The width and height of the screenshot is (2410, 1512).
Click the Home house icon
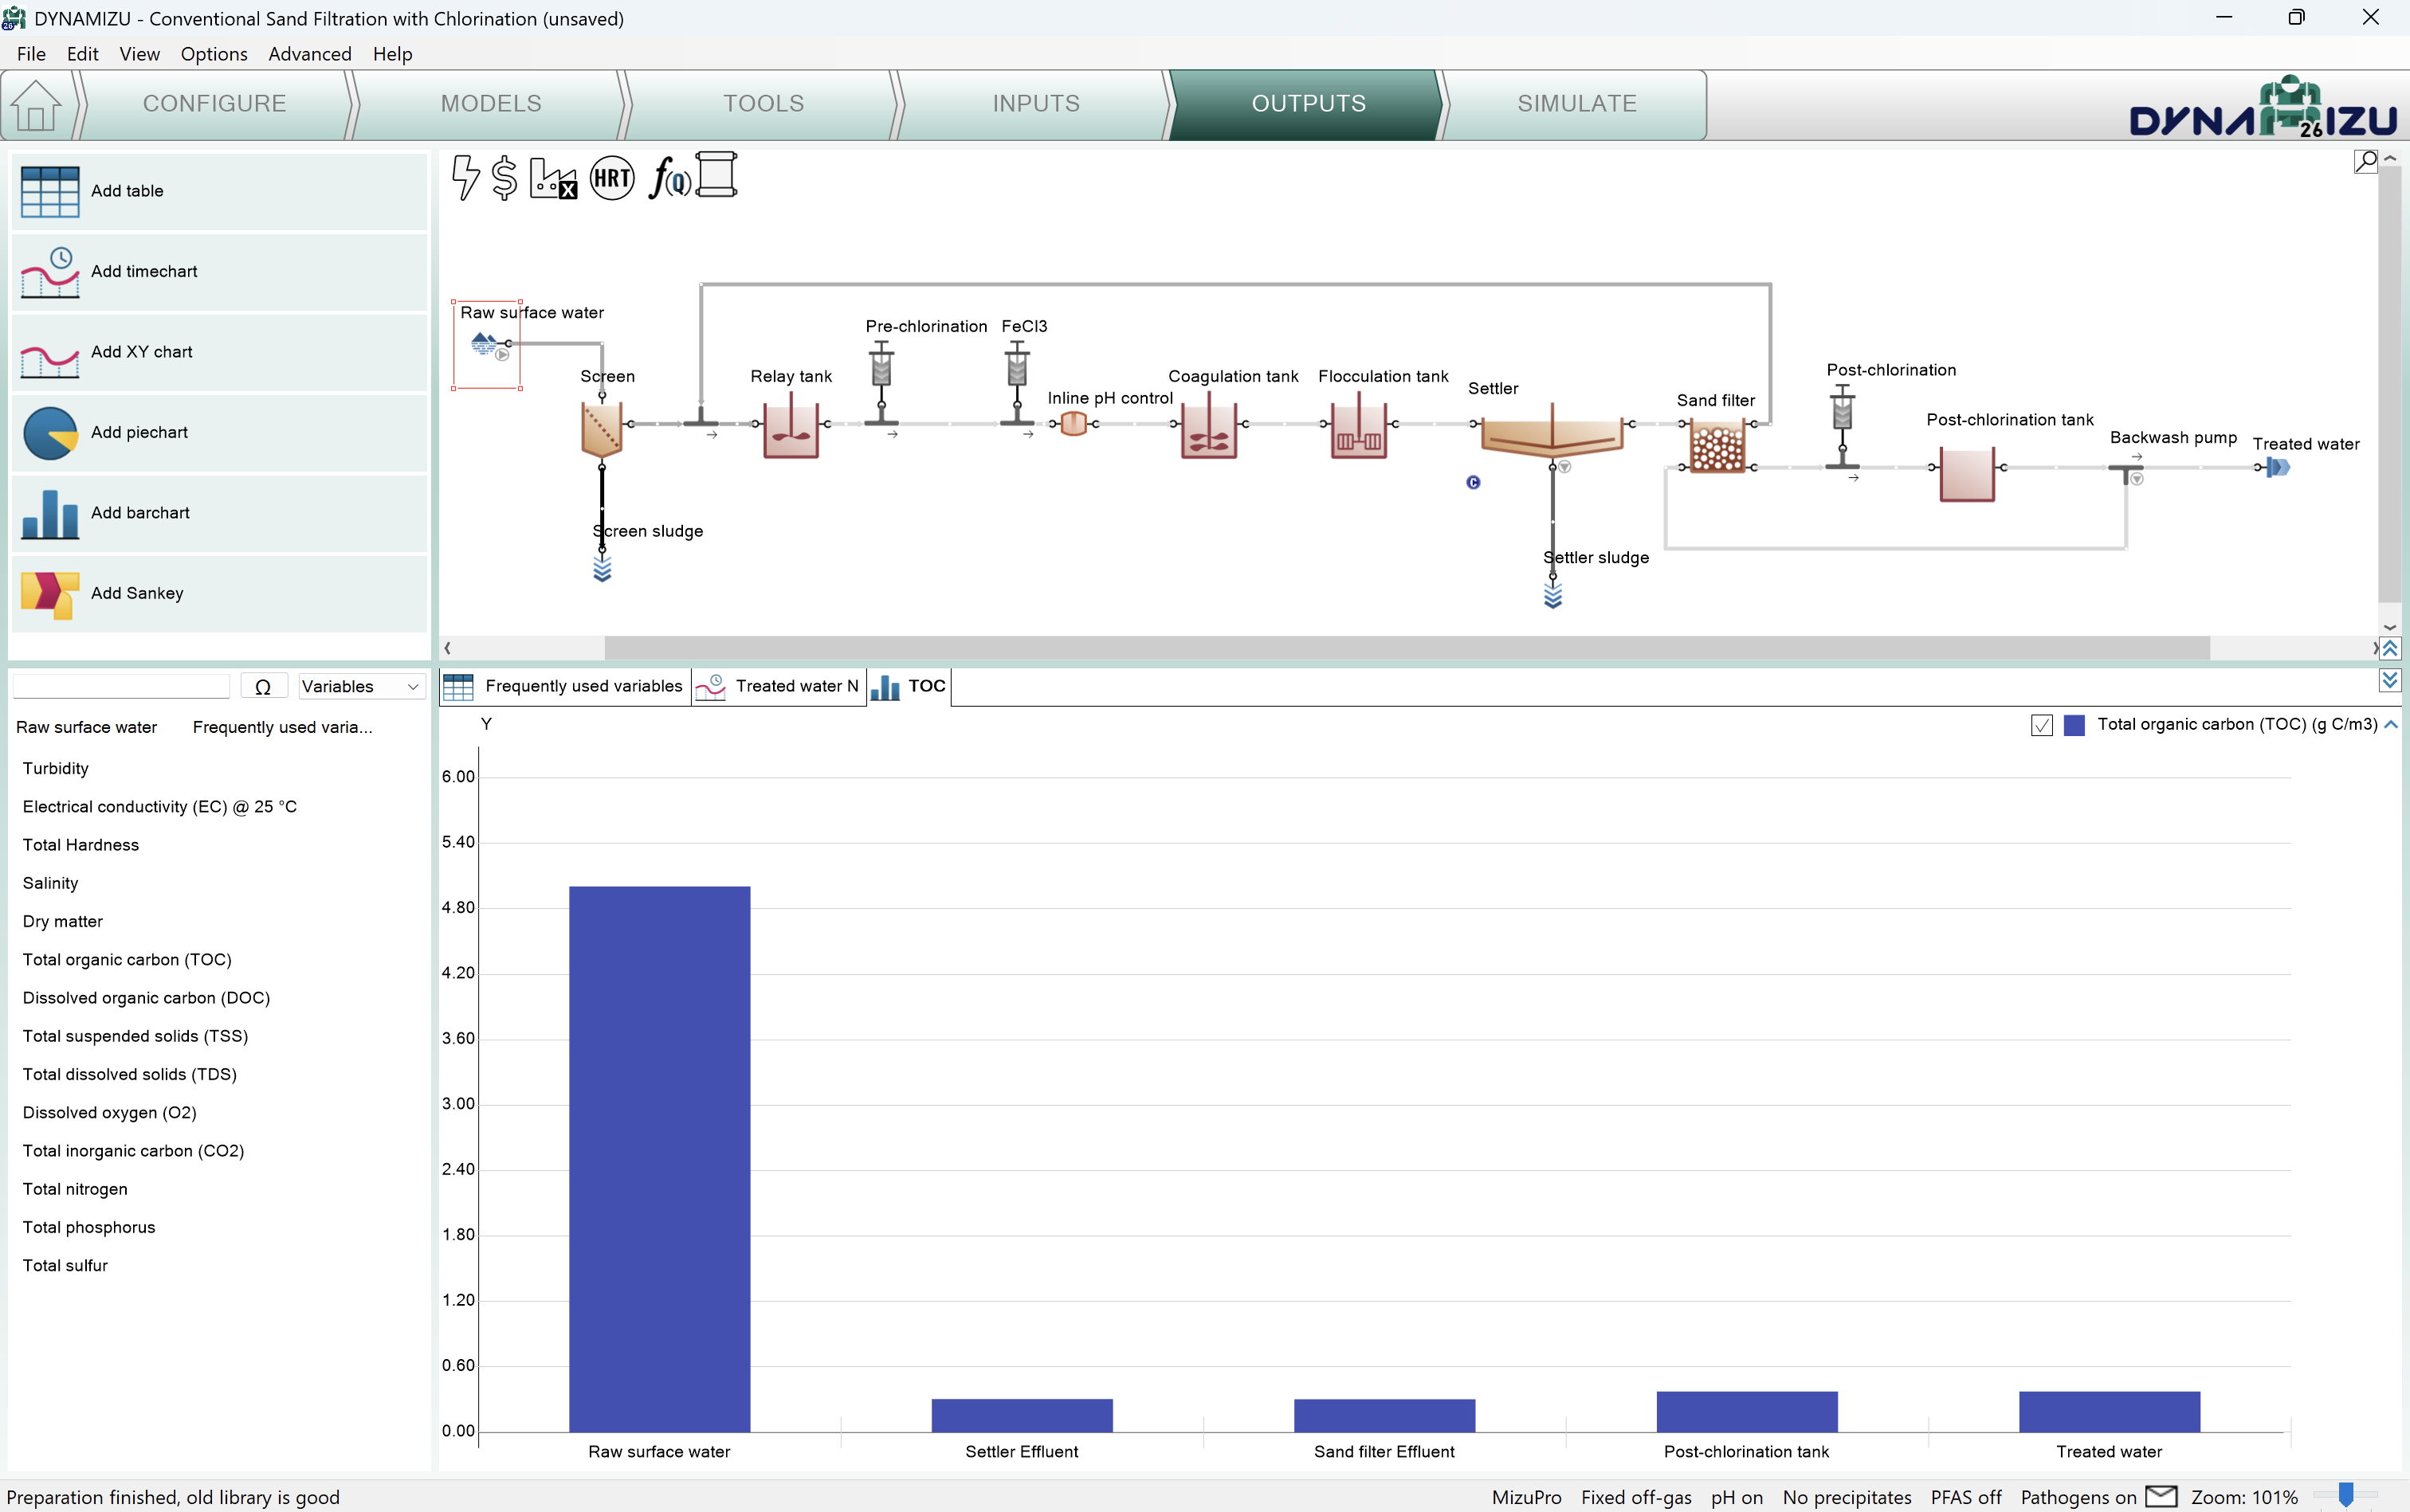pyautogui.click(x=37, y=105)
